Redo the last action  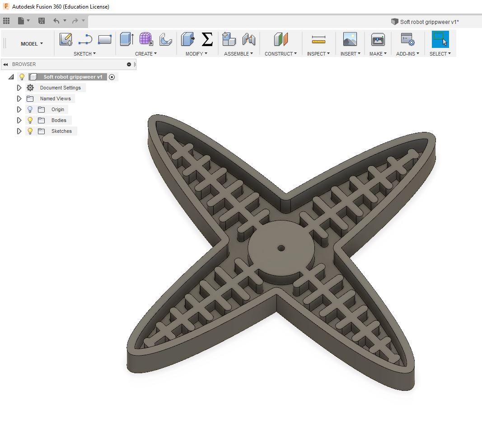point(75,21)
